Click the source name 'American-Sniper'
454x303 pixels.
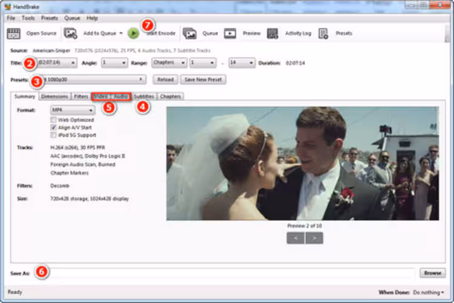(x=51, y=51)
